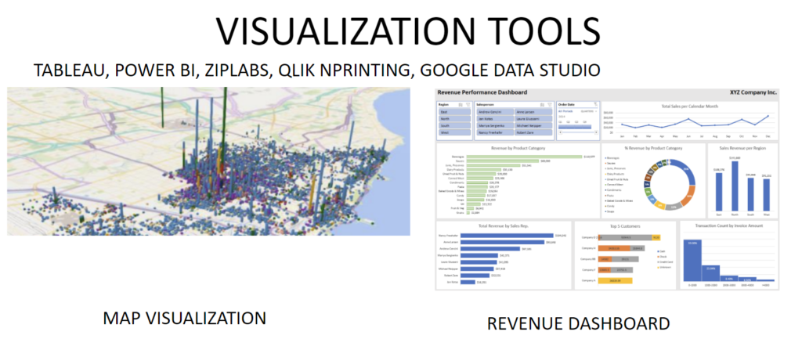Select the East bar in region chart
Screen dimensions: 802x357
[x=719, y=191]
